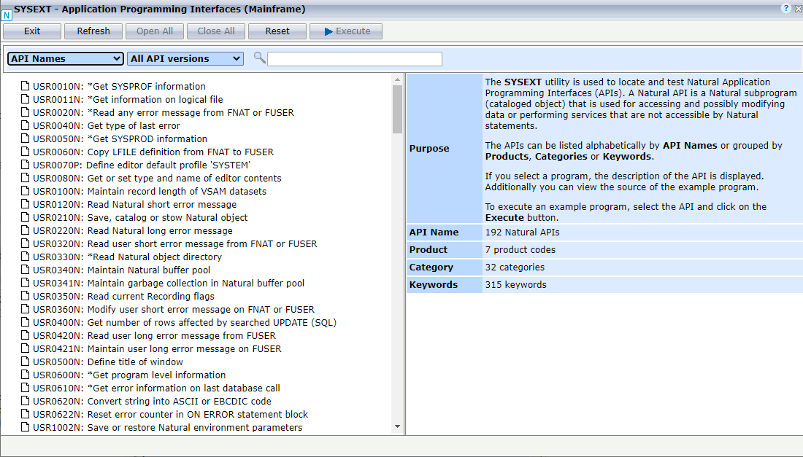The width and height of the screenshot is (803, 457).
Task: Click the page icon next to USR1002N
Action: pyautogui.click(x=26, y=427)
